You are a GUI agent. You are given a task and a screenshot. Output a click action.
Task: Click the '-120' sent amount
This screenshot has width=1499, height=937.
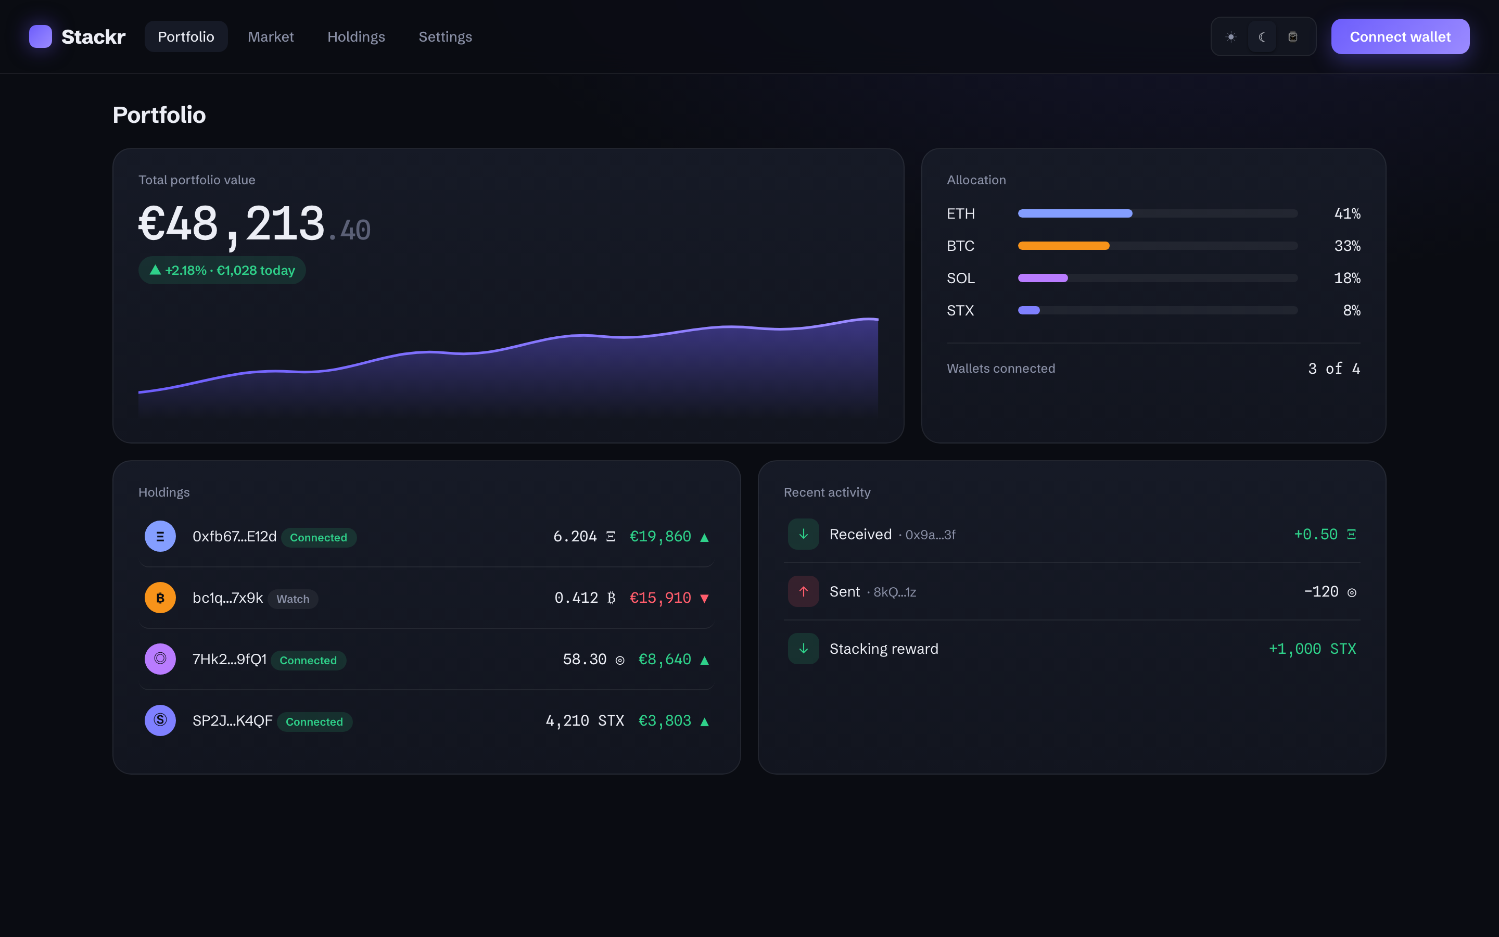click(x=1330, y=591)
